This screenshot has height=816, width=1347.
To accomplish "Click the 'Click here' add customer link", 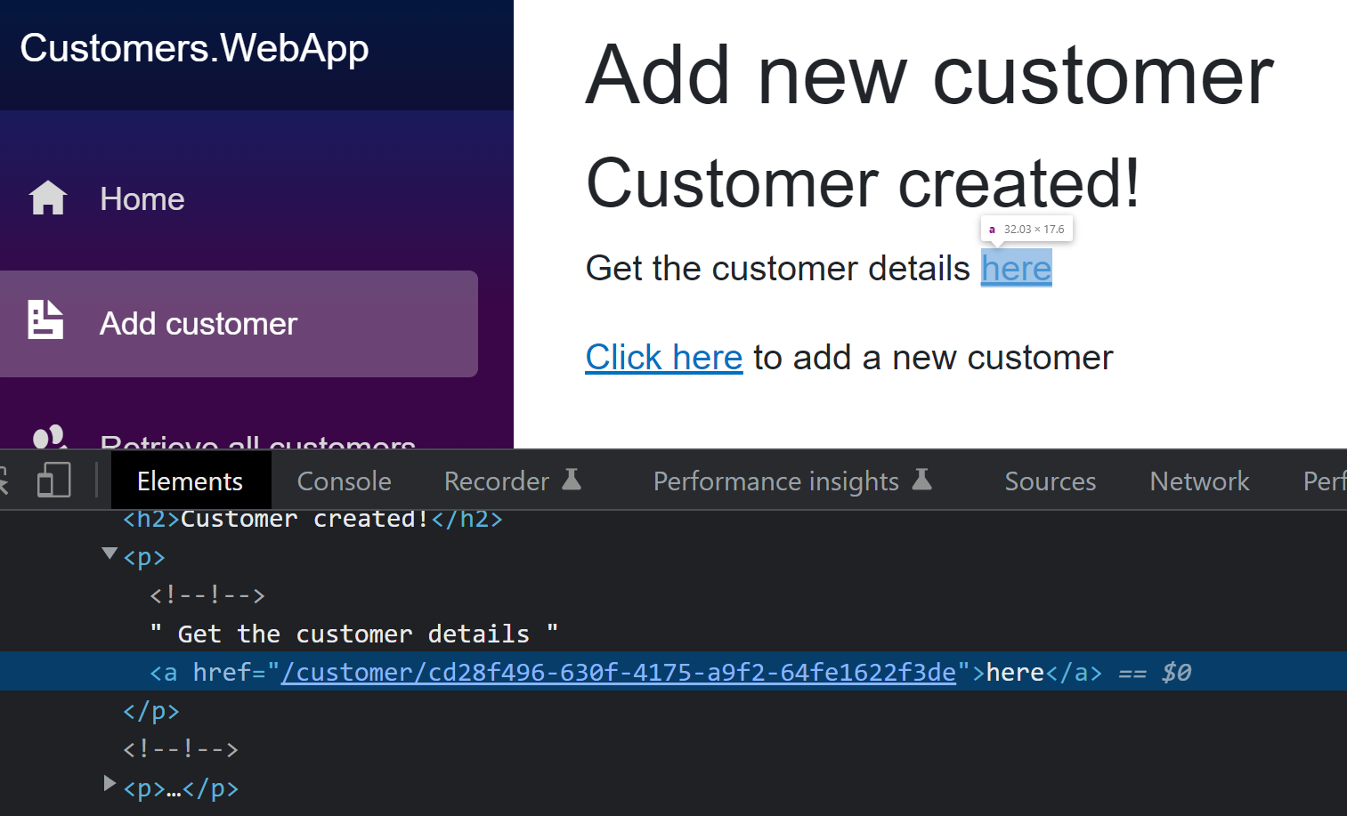I will pos(663,358).
